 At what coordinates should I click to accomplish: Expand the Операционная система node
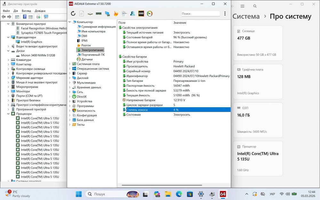[69, 68]
